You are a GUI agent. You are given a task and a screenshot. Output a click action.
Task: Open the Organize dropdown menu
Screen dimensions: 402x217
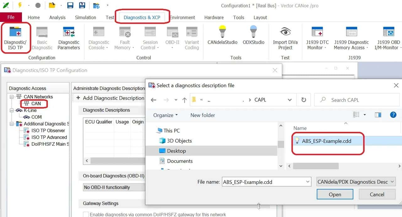tap(165, 115)
